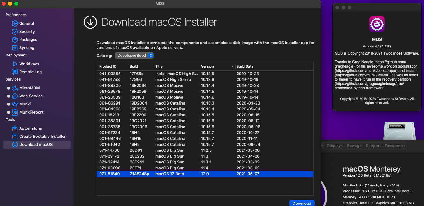
Task: Click the Remote Log chat icon
Action: click(15, 72)
